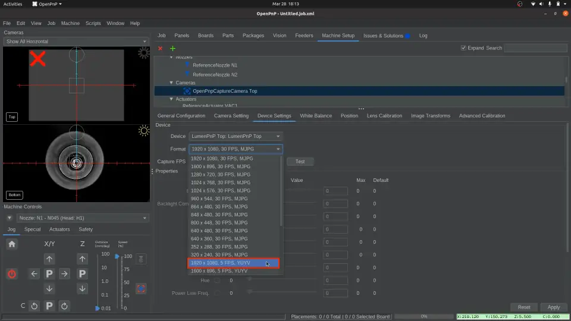Screen dimensions: 571x321
Task: Open the Device LumenPnP Top dropdown
Action: [x=235, y=136]
